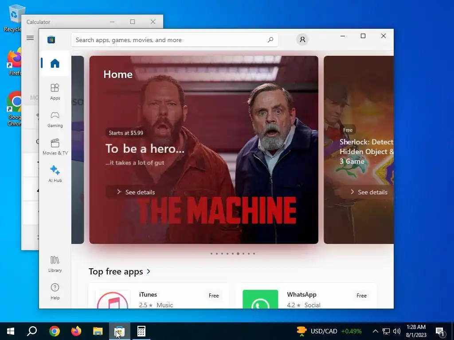Viewport: 454px width, 340px height.
Task: Switch to Calculator from the taskbar
Action: tap(141, 331)
